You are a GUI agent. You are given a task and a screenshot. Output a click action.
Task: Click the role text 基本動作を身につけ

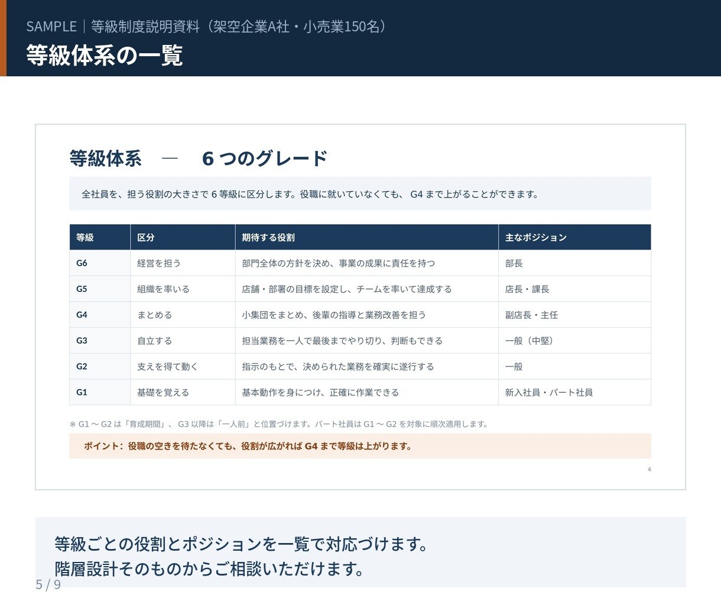click(320, 392)
